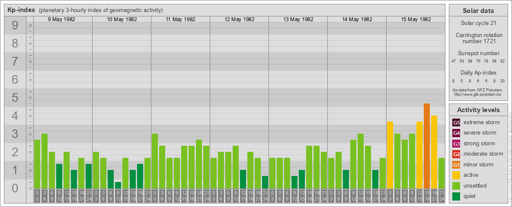The image size is (512, 207).
Task: Click the G4 severe storm legend swatch
Action: pos(456,133)
